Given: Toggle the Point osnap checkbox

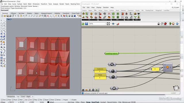Looking at the screenshot, I should pyautogui.click(x=13, y=100).
